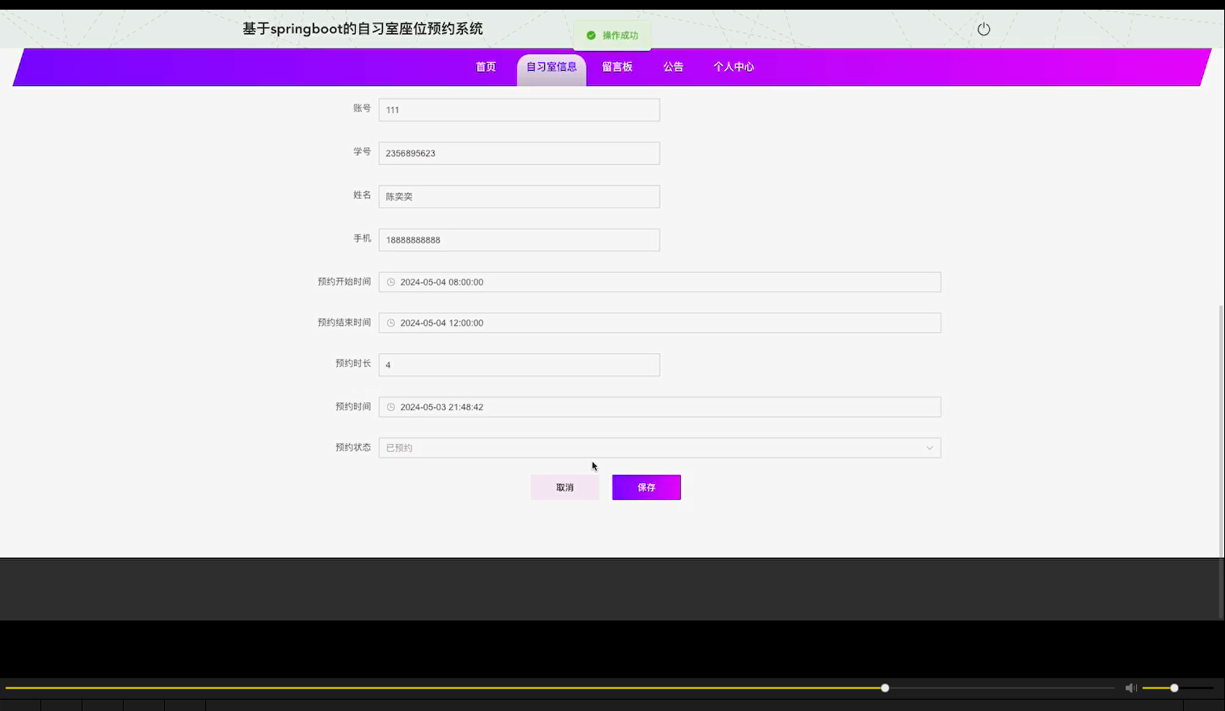Click the site title 基于springboot的自习室座位预约系统
The width and height of the screenshot is (1225, 711).
coord(361,28)
